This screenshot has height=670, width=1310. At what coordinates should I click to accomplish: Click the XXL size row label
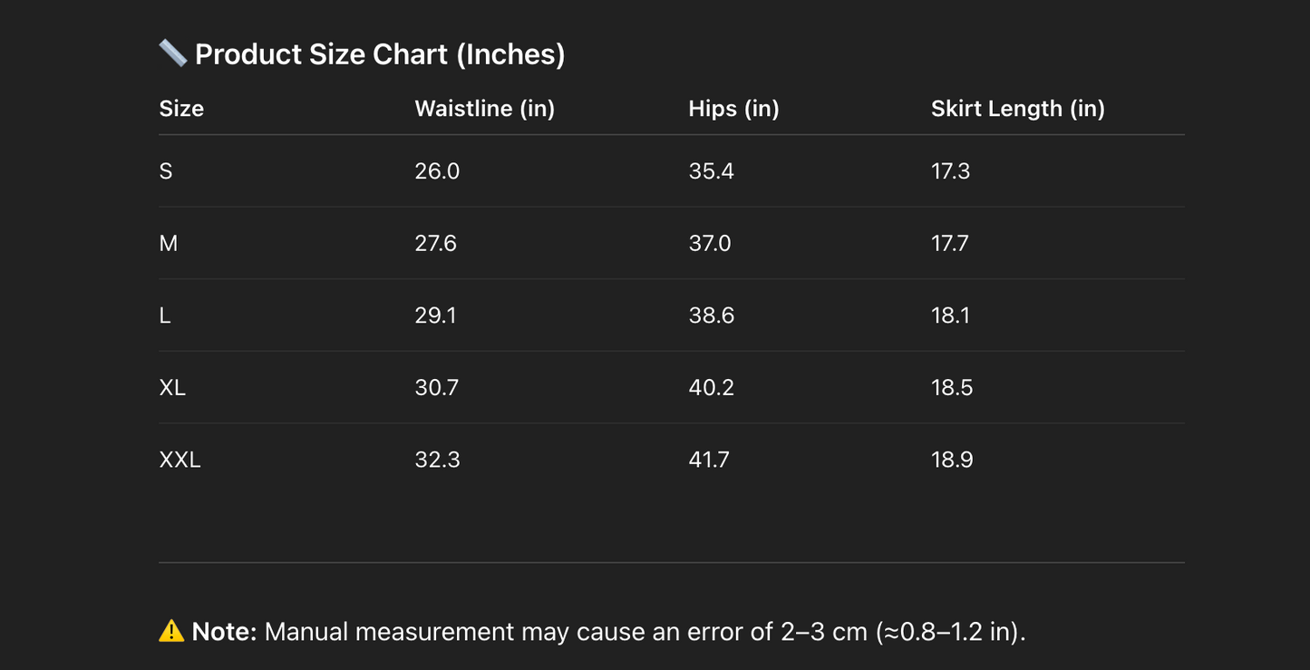pyautogui.click(x=180, y=461)
